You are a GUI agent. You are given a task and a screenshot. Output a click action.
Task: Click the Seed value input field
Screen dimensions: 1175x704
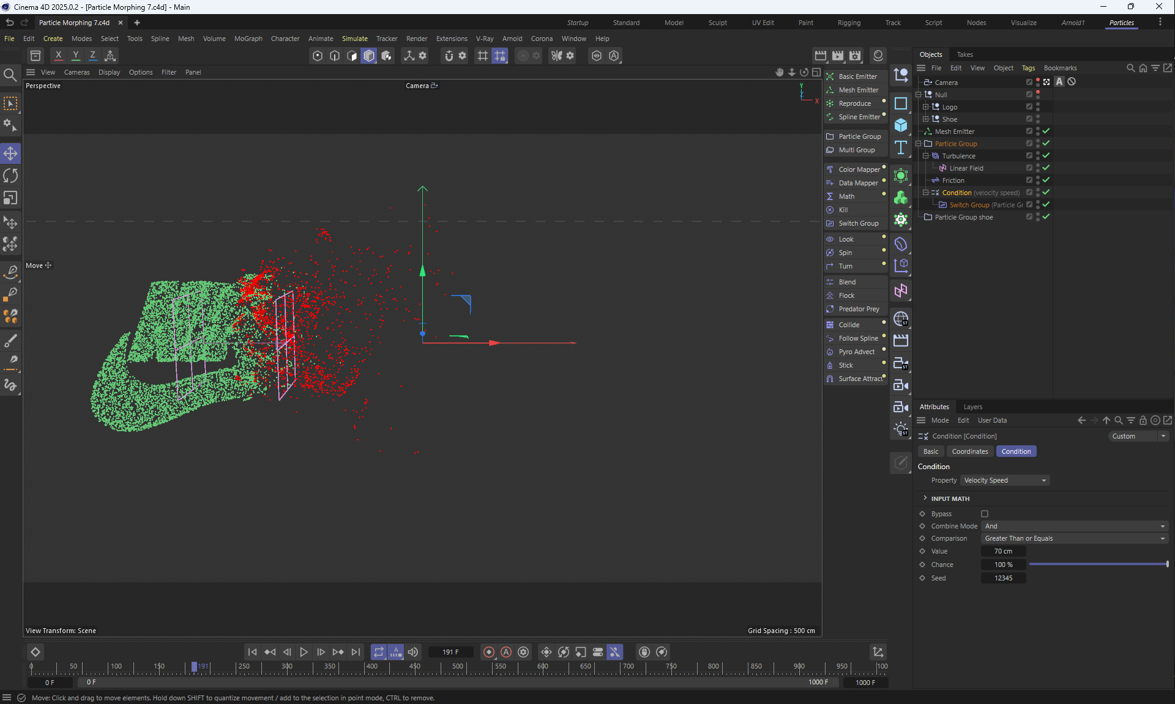click(1003, 578)
